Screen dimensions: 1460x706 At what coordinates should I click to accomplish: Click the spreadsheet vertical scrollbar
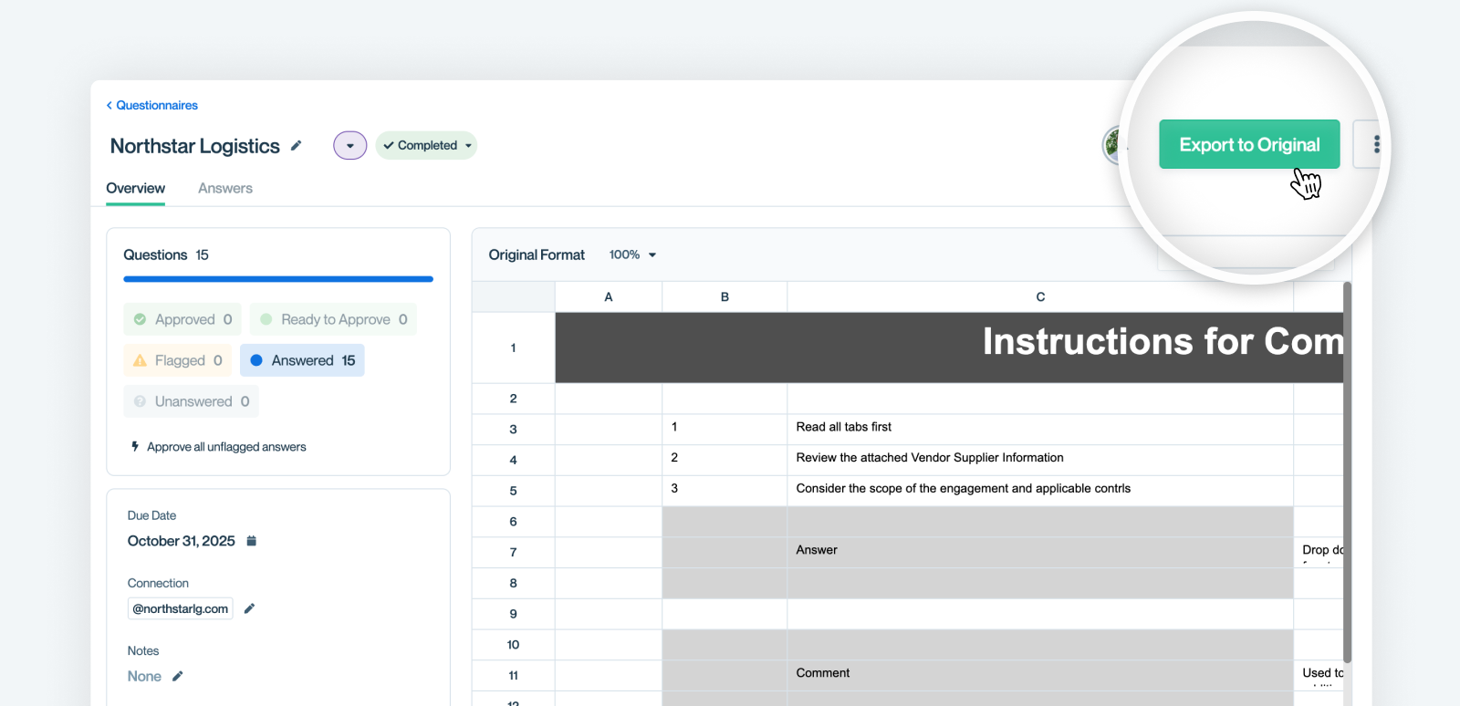[x=1348, y=472]
